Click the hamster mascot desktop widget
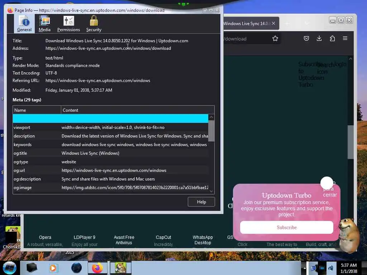 (x=349, y=235)
